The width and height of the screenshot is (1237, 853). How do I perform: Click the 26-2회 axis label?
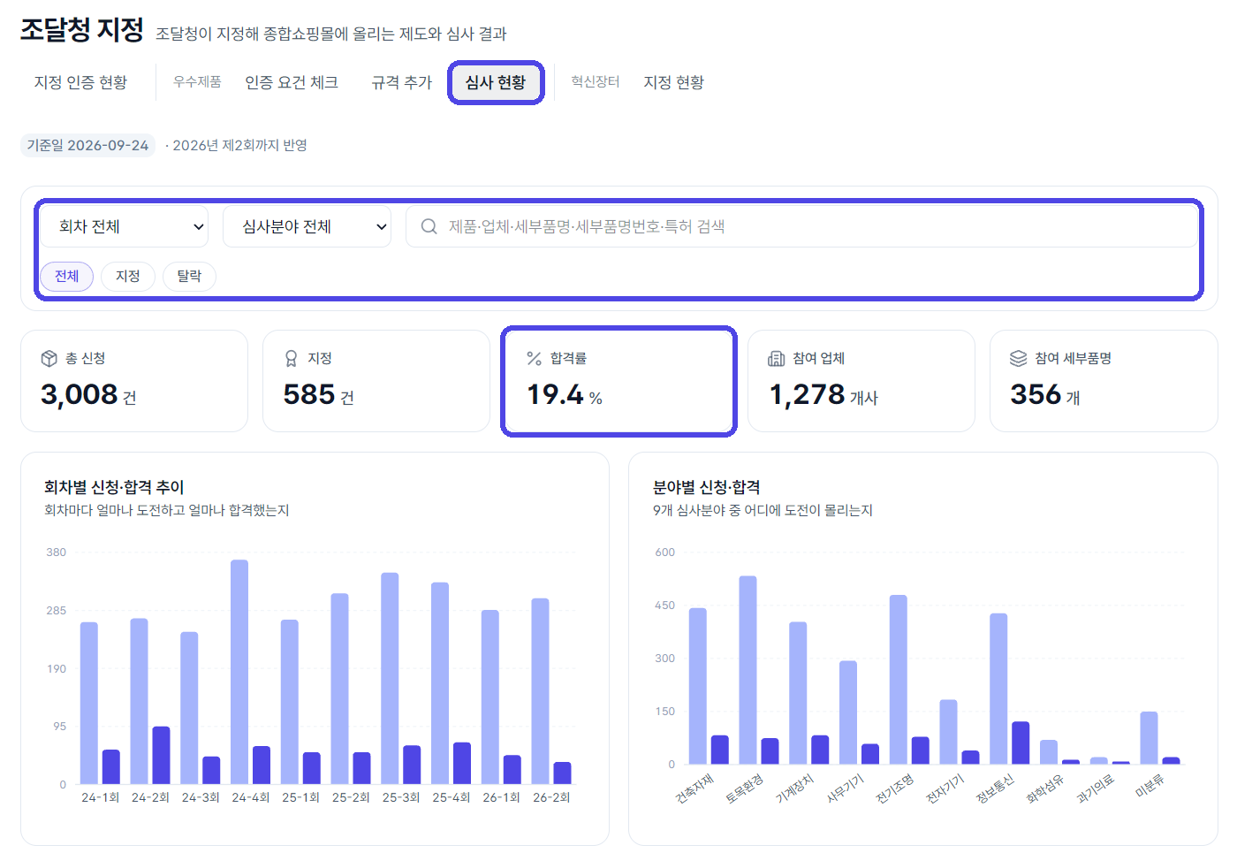551,797
